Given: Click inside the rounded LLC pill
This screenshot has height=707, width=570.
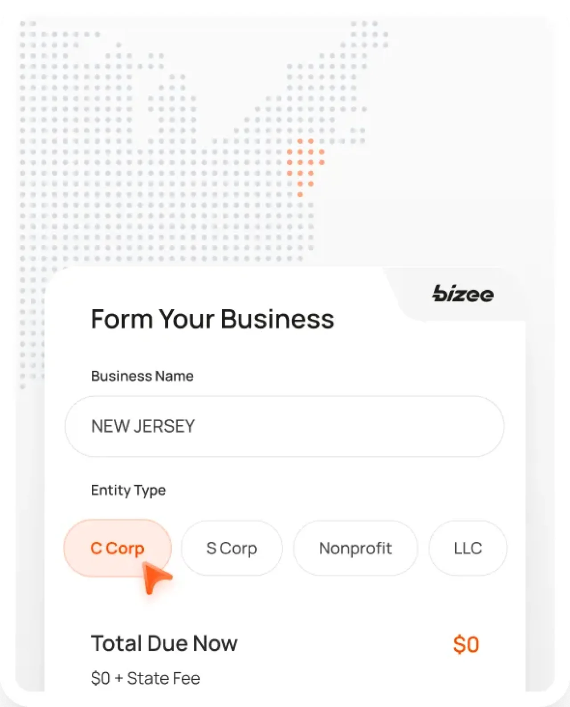Looking at the screenshot, I should (468, 548).
